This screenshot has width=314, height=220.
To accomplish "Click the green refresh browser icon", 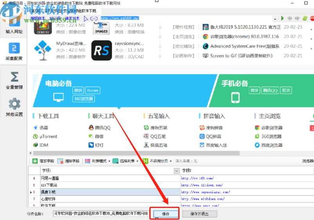I will (x=305, y=18).
